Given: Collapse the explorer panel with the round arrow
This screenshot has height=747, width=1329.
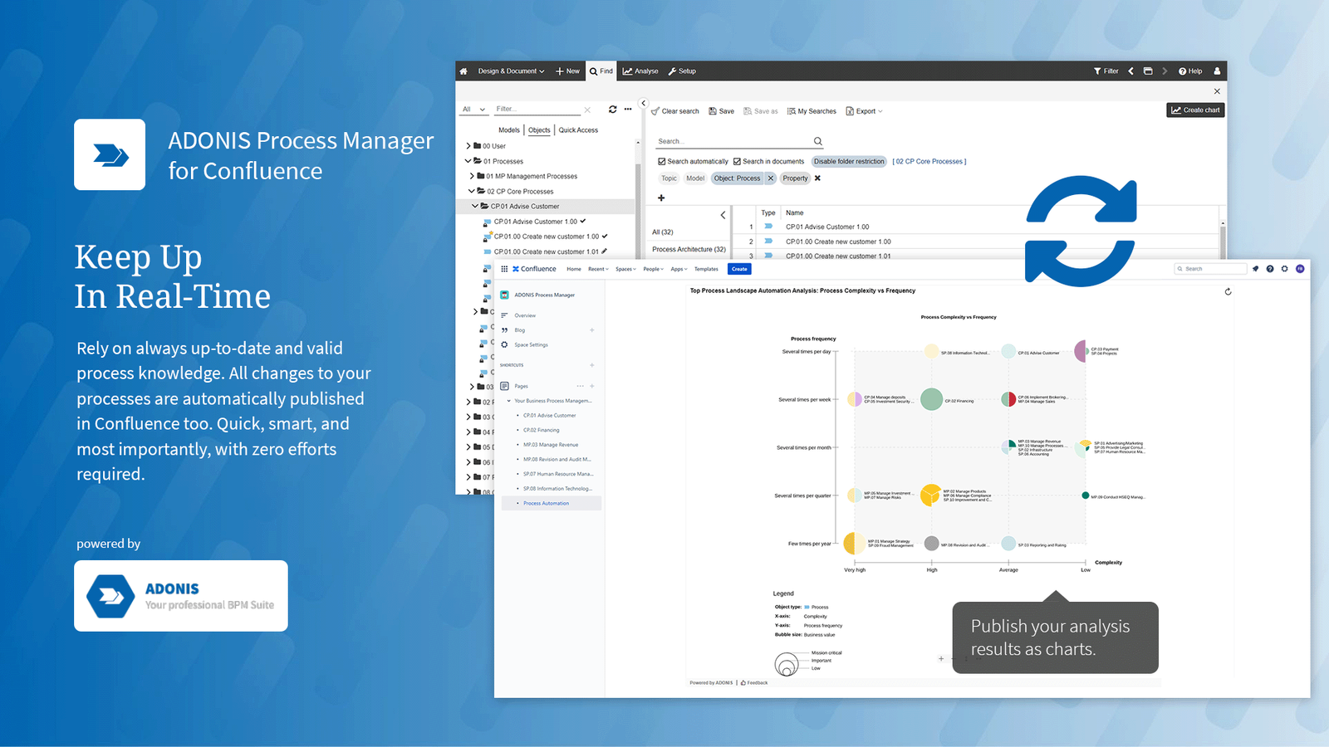Looking at the screenshot, I should 644,104.
